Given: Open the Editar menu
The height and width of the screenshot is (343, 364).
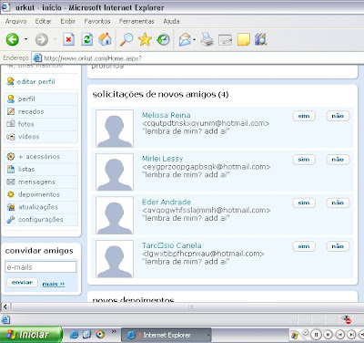Looking at the screenshot, I should tap(43, 21).
